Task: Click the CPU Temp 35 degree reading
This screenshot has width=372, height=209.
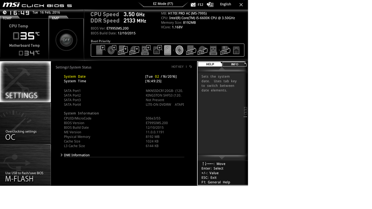Action: [26, 36]
